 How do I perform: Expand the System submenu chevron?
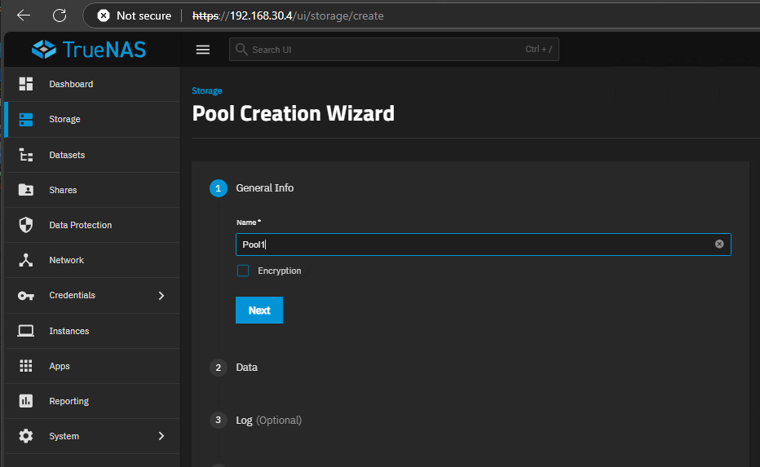coord(161,436)
